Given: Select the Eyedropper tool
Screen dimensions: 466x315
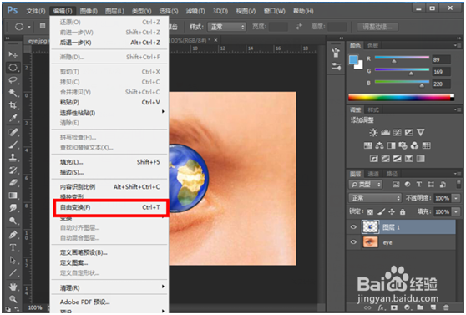Looking at the screenshot, I should pos(13,118).
